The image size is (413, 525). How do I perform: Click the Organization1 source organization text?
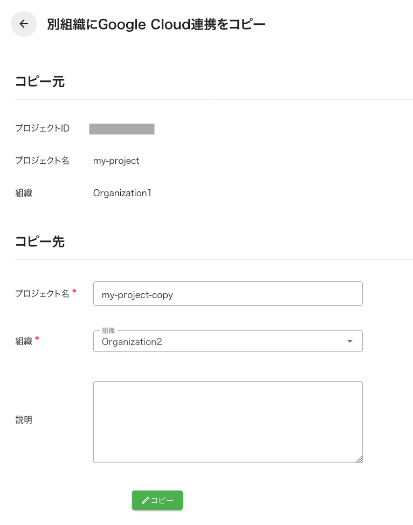tap(122, 192)
